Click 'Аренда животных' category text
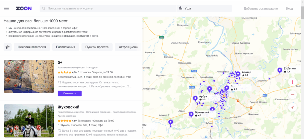This screenshot has width=304, height=139. 67,116
